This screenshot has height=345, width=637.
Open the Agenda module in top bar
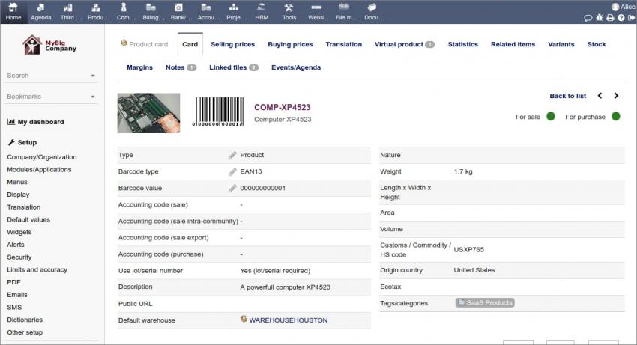pyautogui.click(x=41, y=11)
